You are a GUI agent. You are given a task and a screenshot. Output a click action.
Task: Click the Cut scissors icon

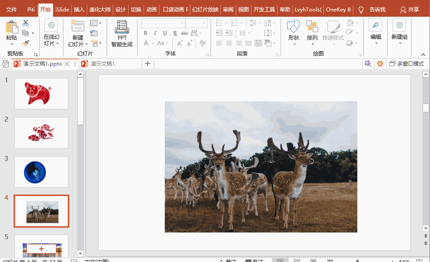(x=26, y=23)
